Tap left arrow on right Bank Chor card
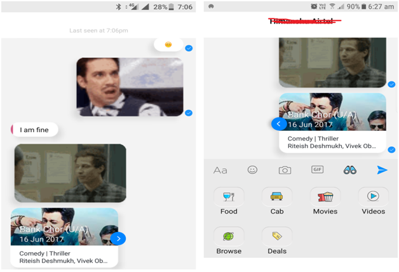The height and width of the screenshot is (272, 399). click(279, 124)
